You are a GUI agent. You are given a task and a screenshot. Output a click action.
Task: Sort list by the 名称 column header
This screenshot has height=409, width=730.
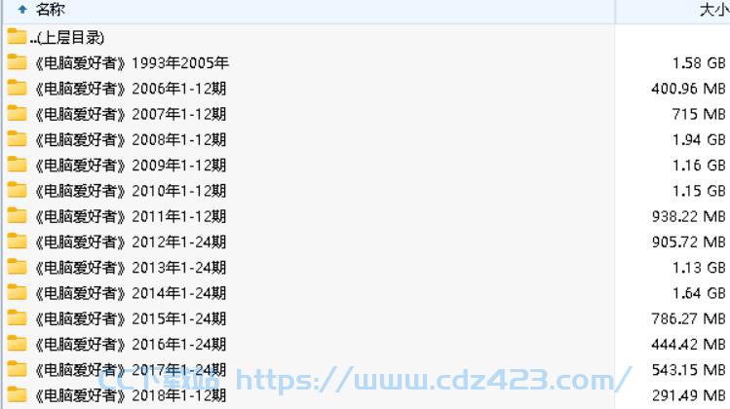(x=50, y=10)
